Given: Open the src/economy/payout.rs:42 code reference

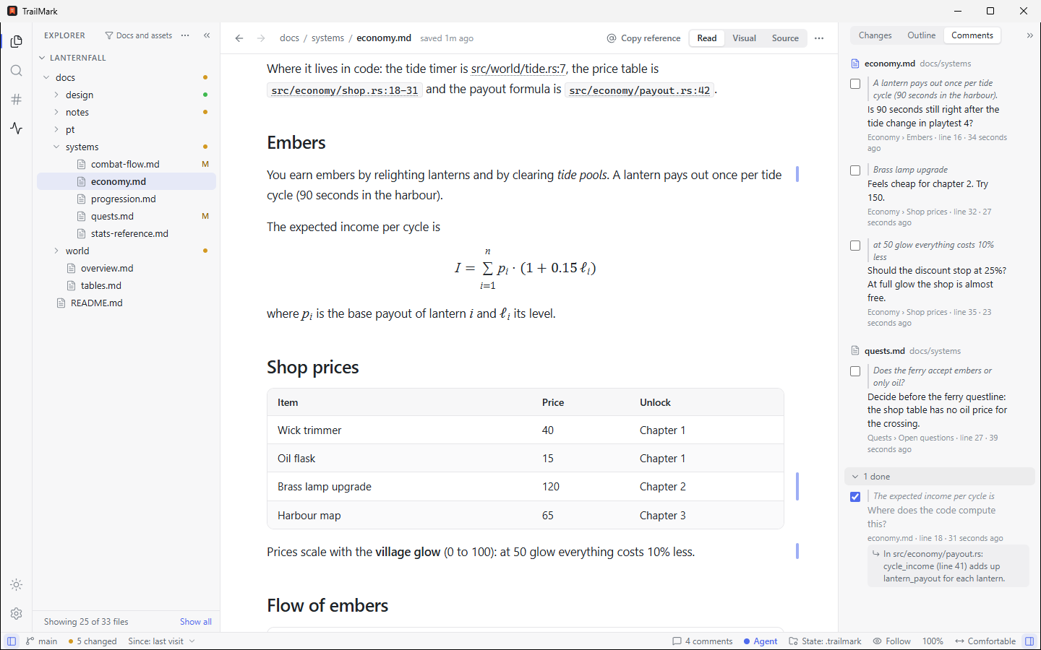Looking at the screenshot, I should point(639,90).
